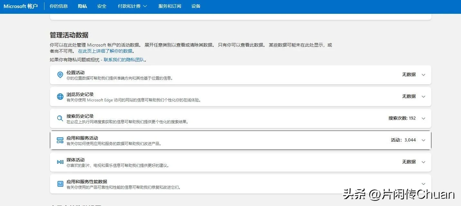Expand the 位置活动 chevron

pyautogui.click(x=424, y=75)
